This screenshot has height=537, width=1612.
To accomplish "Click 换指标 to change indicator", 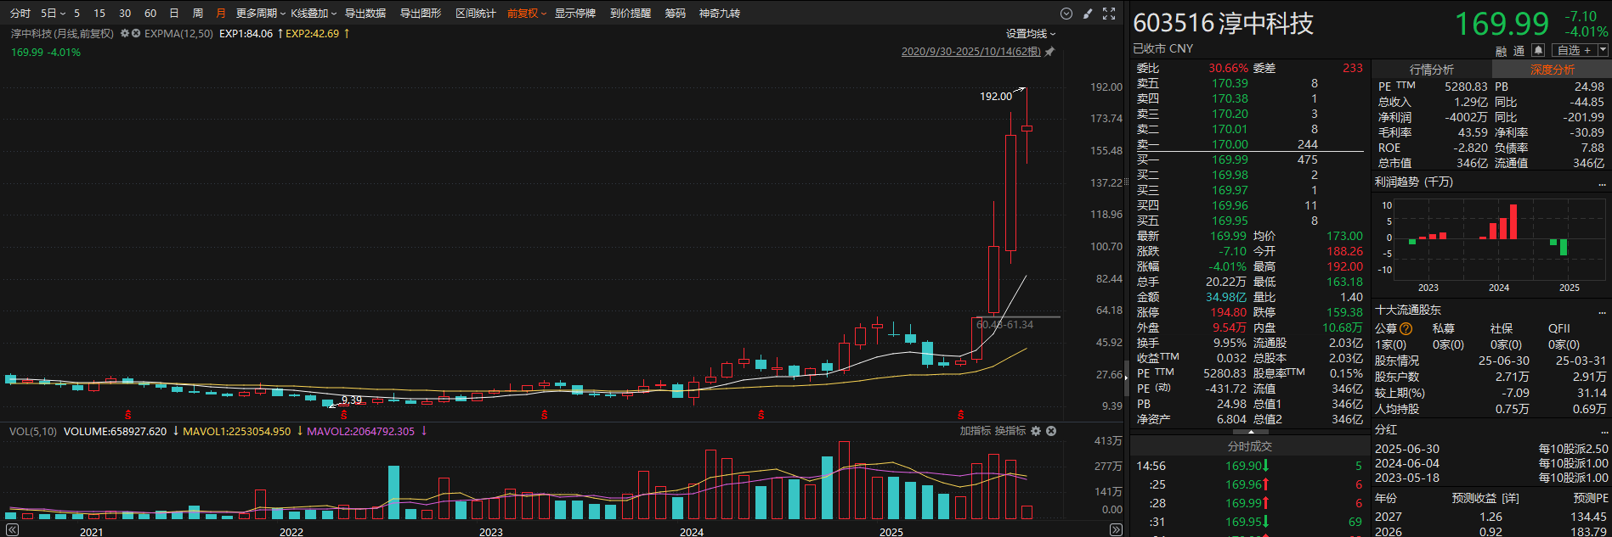I will coord(1010,431).
